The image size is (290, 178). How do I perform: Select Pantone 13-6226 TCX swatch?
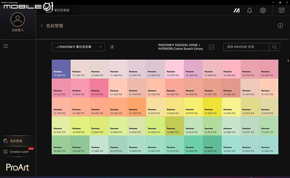(269, 126)
